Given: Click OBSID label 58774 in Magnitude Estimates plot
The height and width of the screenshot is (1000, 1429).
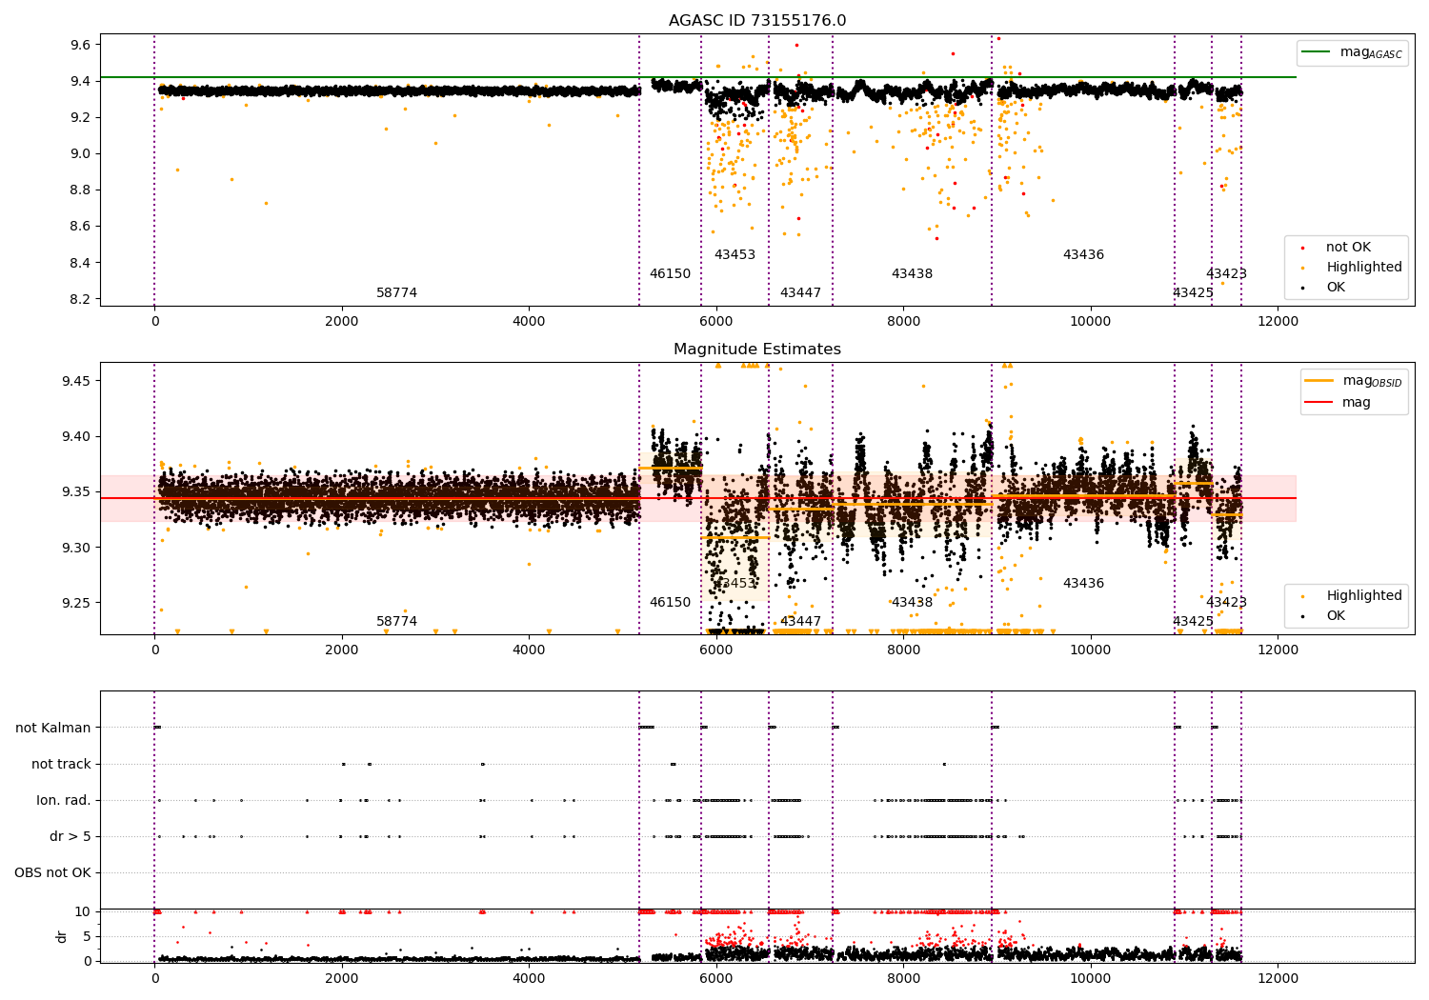Looking at the screenshot, I should [x=396, y=622].
